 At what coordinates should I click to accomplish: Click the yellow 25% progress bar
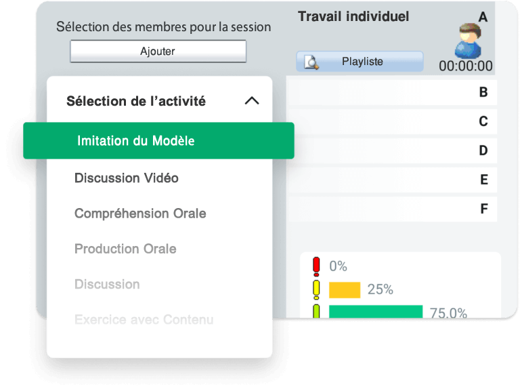[345, 290]
